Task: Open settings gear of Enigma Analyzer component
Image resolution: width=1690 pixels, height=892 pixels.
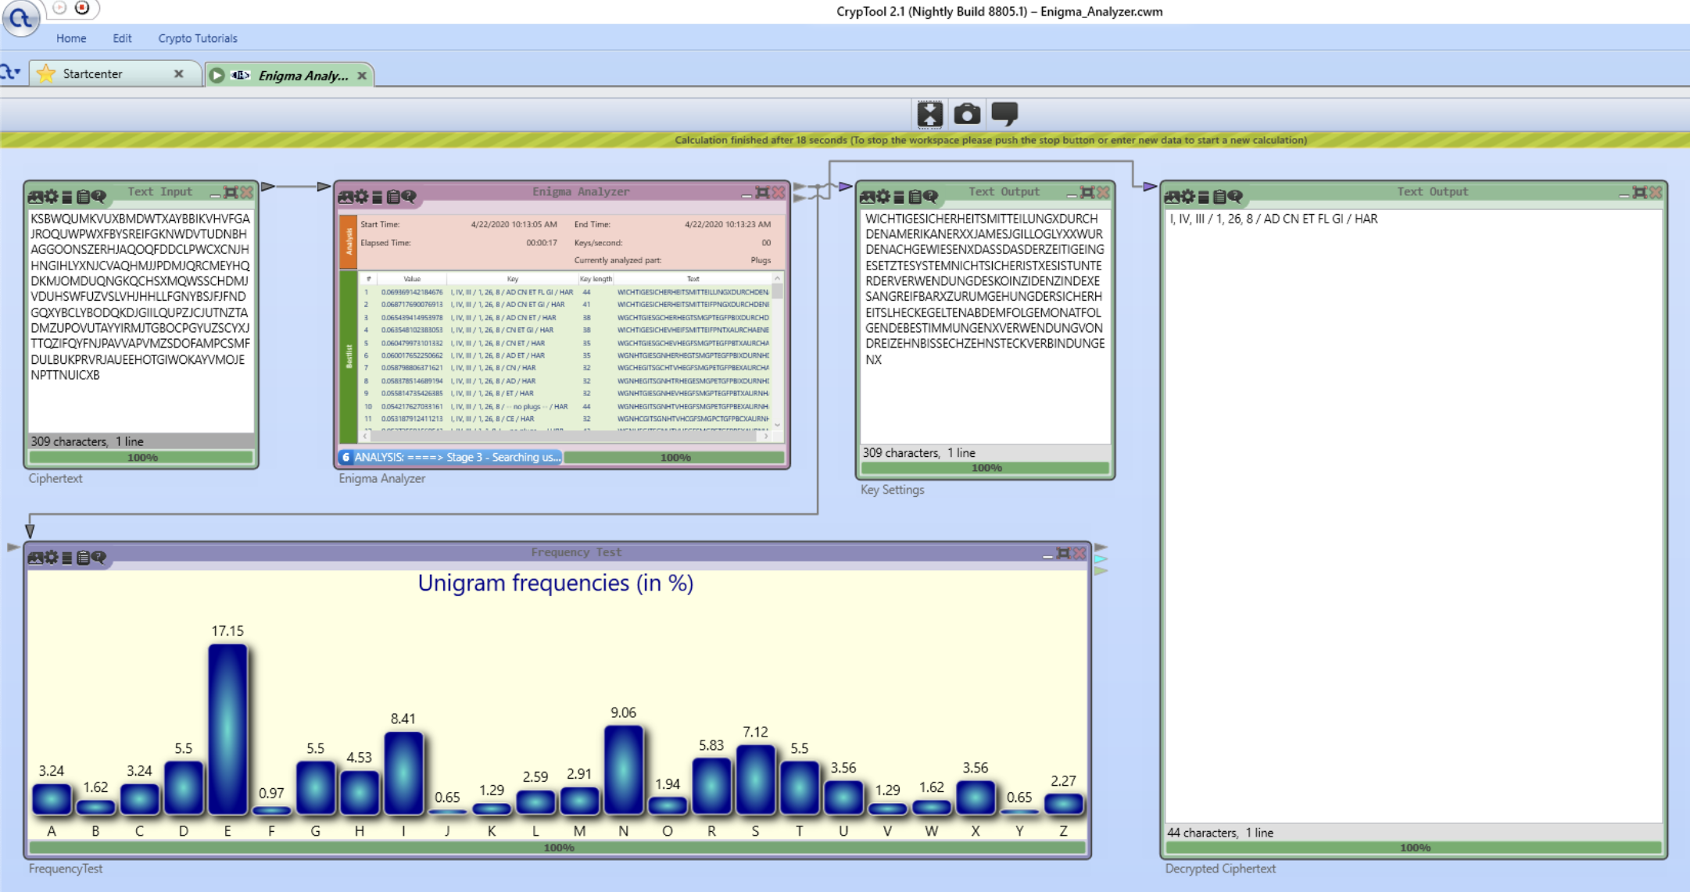Action: point(362,196)
